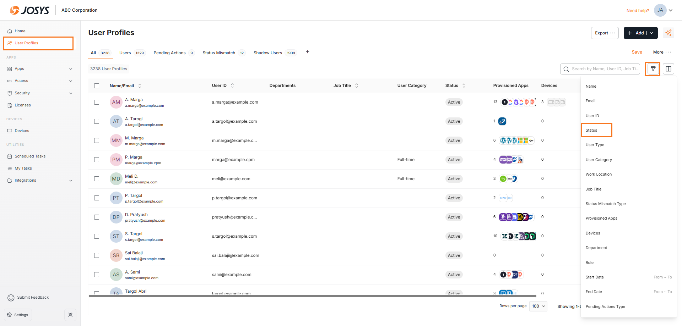
Task: Click the JA user avatar
Action: [660, 10]
